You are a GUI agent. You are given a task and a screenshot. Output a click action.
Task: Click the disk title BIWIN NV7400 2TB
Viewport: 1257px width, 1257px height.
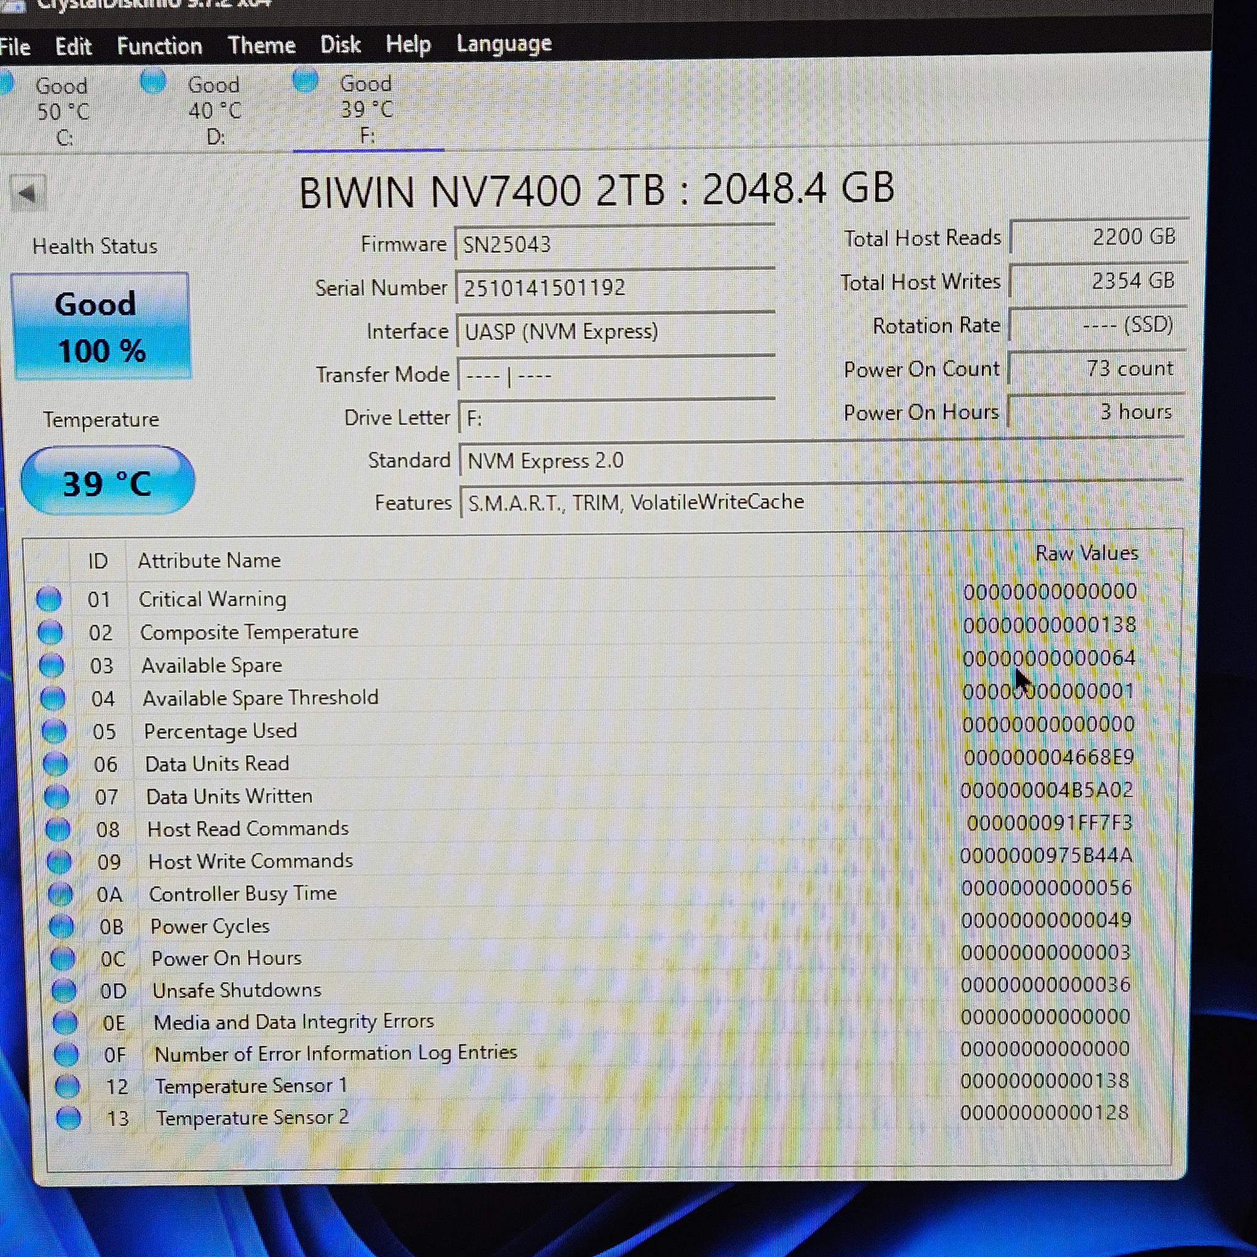(x=482, y=191)
